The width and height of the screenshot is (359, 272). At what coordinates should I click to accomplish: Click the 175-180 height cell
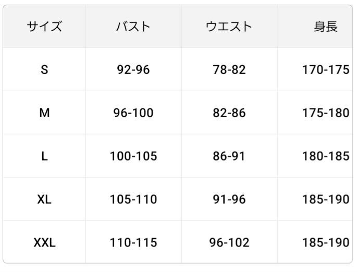325,113
